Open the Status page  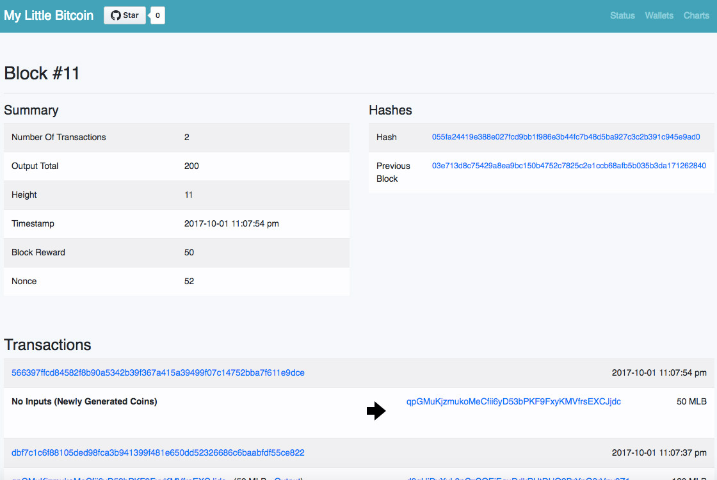(x=622, y=15)
